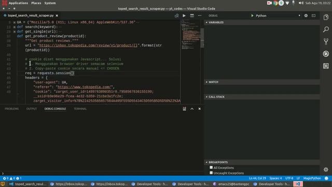Click the editor vertical scrollbar
Screen dimensions: 332x187
pos(202,38)
